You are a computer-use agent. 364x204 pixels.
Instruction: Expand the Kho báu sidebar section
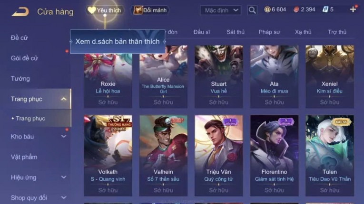tap(63, 137)
